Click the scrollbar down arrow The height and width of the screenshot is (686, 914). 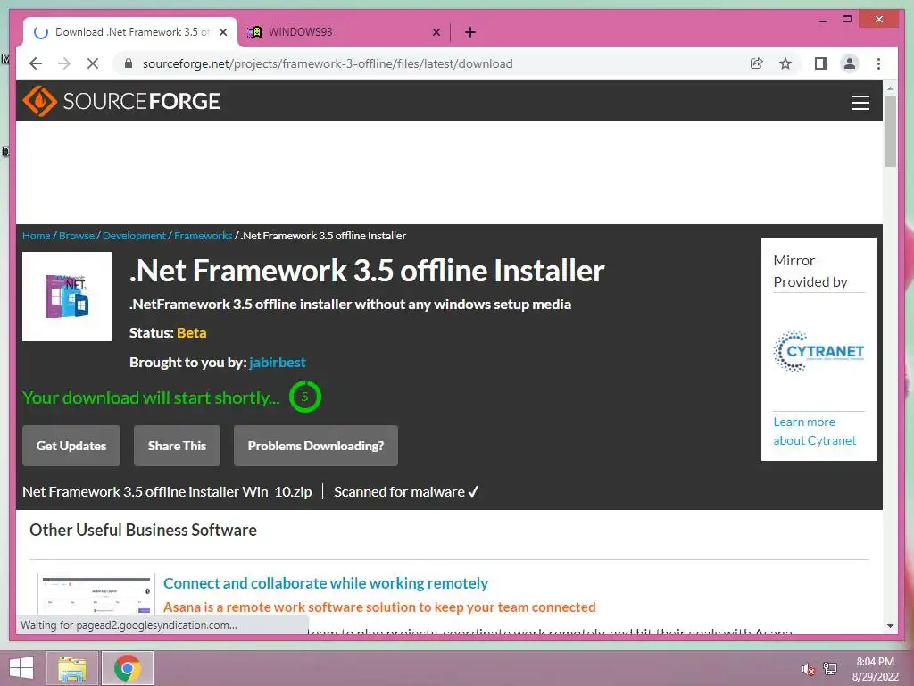pos(890,626)
